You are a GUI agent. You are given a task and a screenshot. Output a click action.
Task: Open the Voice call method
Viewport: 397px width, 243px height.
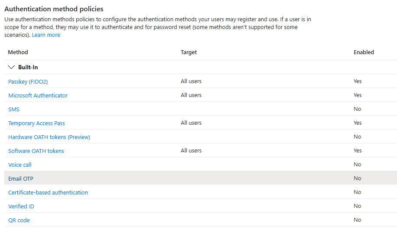click(20, 165)
